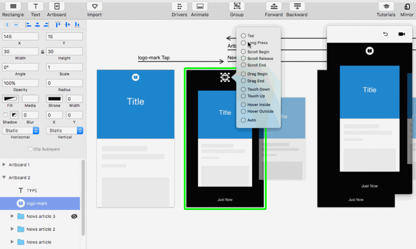Click the align bottom edges icon
Image resolution: width=416 pixels, height=249 pixels.
[77, 24]
